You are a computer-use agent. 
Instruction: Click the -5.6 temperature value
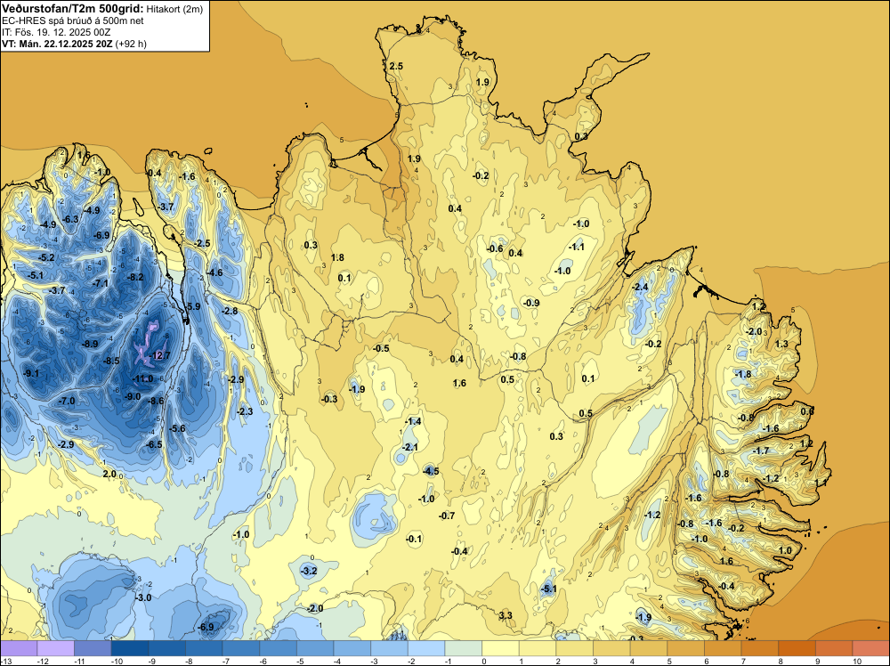point(177,428)
